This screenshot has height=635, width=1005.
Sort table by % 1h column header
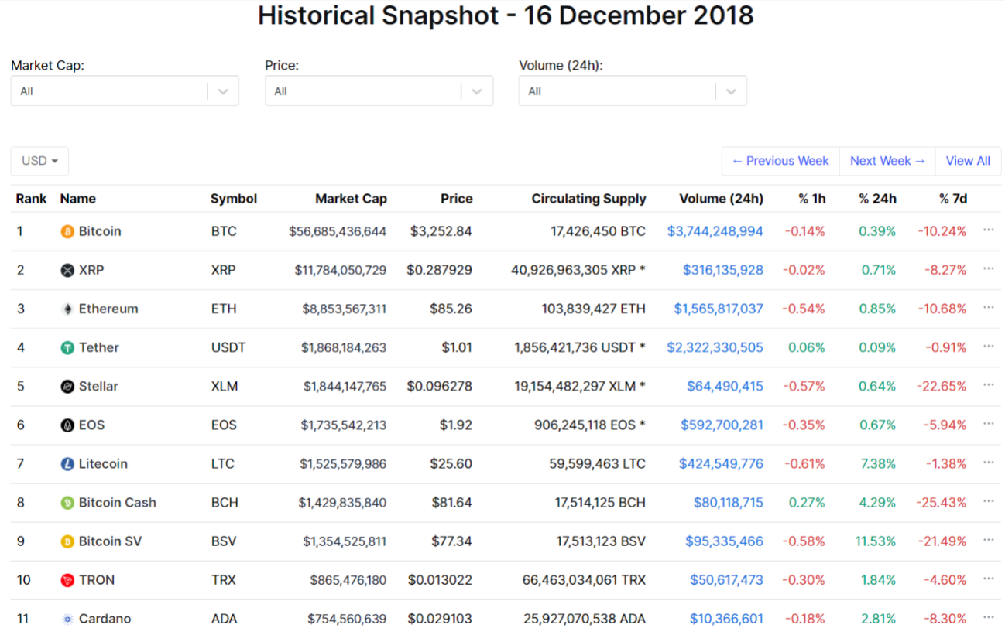pos(812,199)
